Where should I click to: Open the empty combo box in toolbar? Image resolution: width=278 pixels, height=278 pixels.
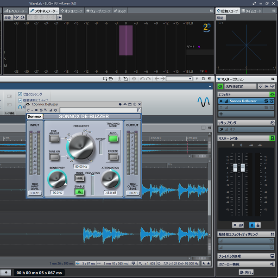tap(179, 79)
